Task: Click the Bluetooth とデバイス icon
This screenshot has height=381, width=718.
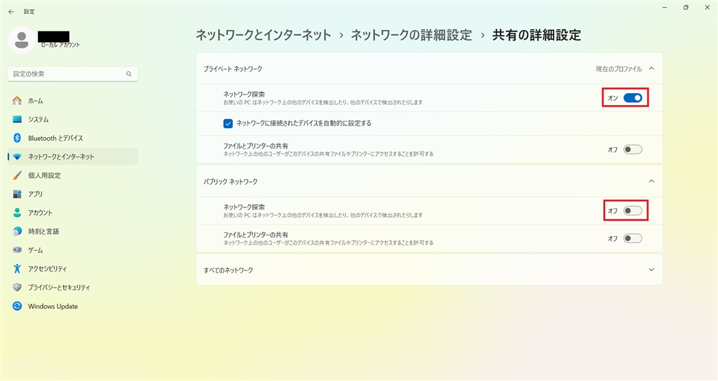Action: 18,138
